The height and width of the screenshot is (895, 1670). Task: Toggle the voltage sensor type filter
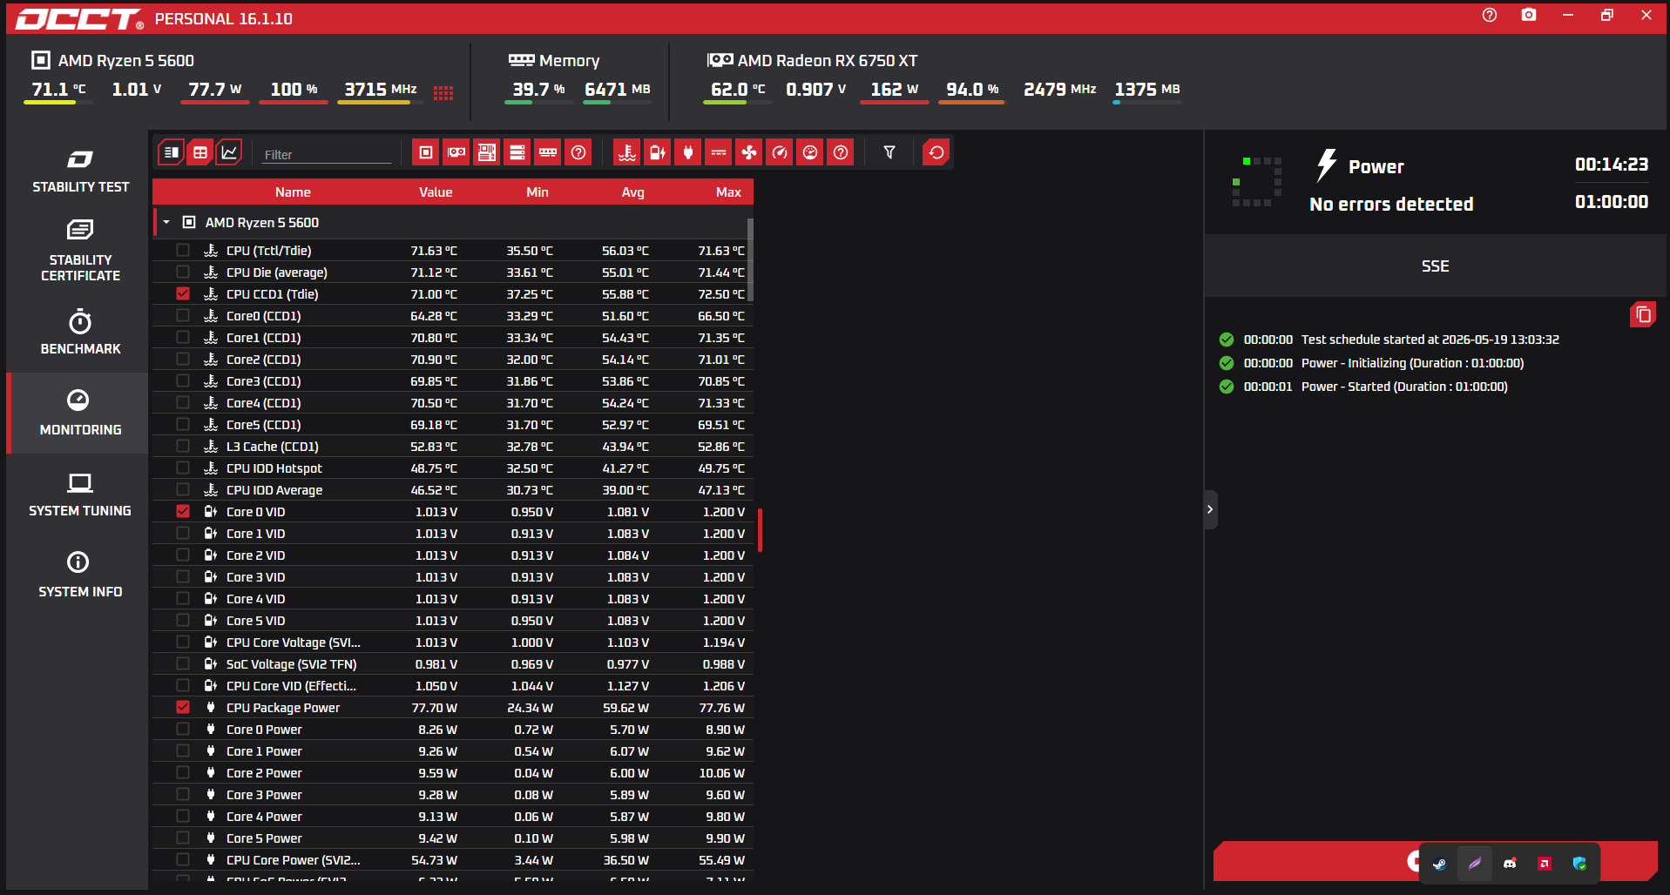point(658,152)
